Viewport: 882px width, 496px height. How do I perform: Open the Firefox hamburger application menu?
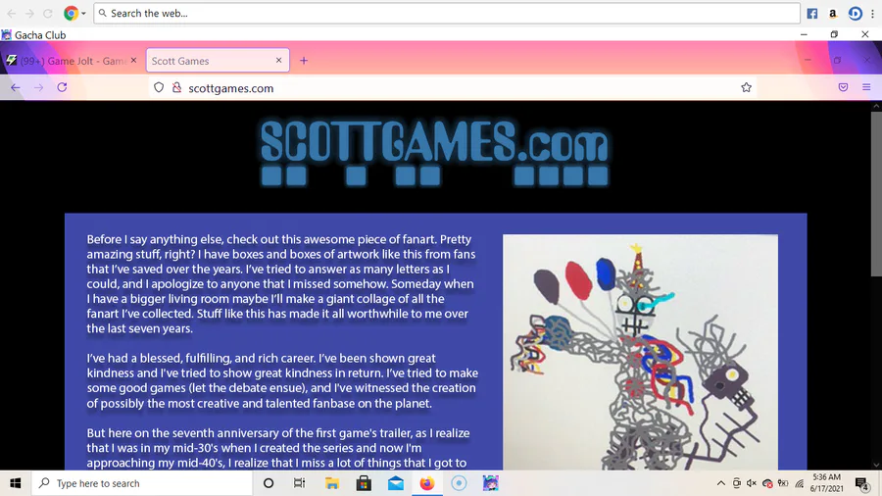(866, 87)
